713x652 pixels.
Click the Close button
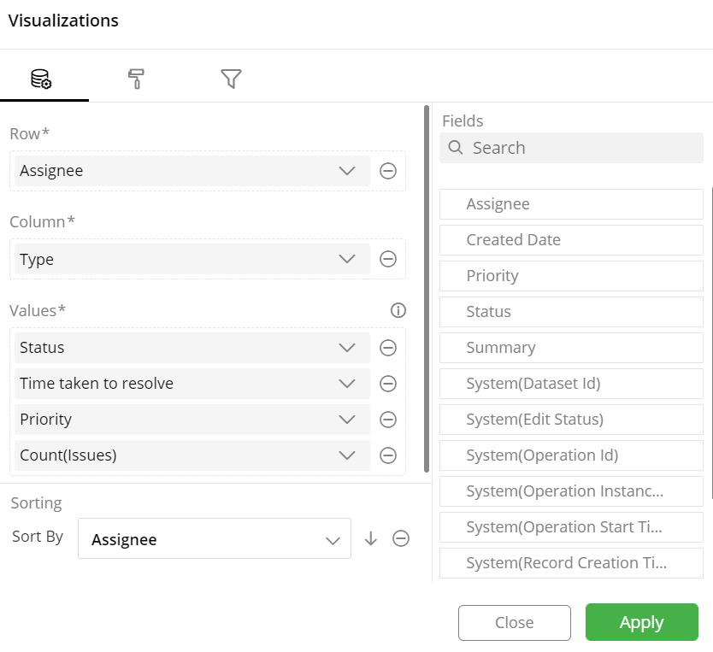point(515,622)
